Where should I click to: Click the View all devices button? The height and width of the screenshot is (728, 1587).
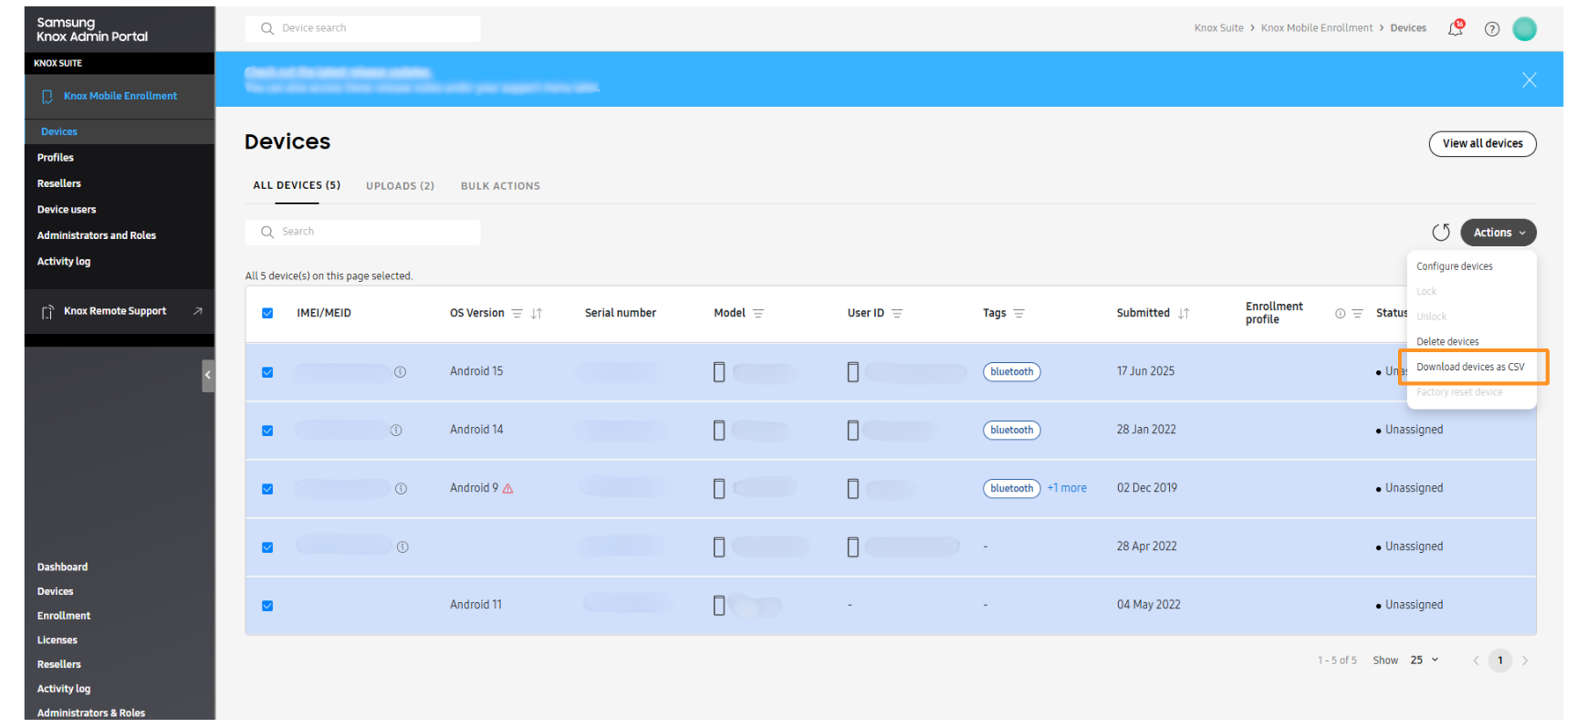(x=1482, y=144)
